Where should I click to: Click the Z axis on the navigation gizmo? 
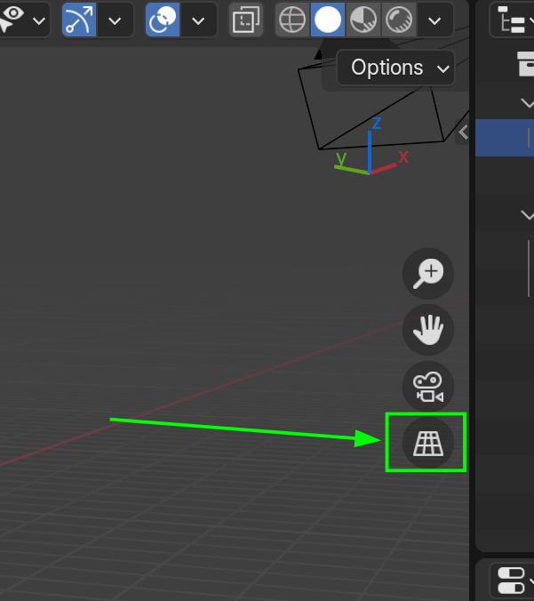(376, 124)
